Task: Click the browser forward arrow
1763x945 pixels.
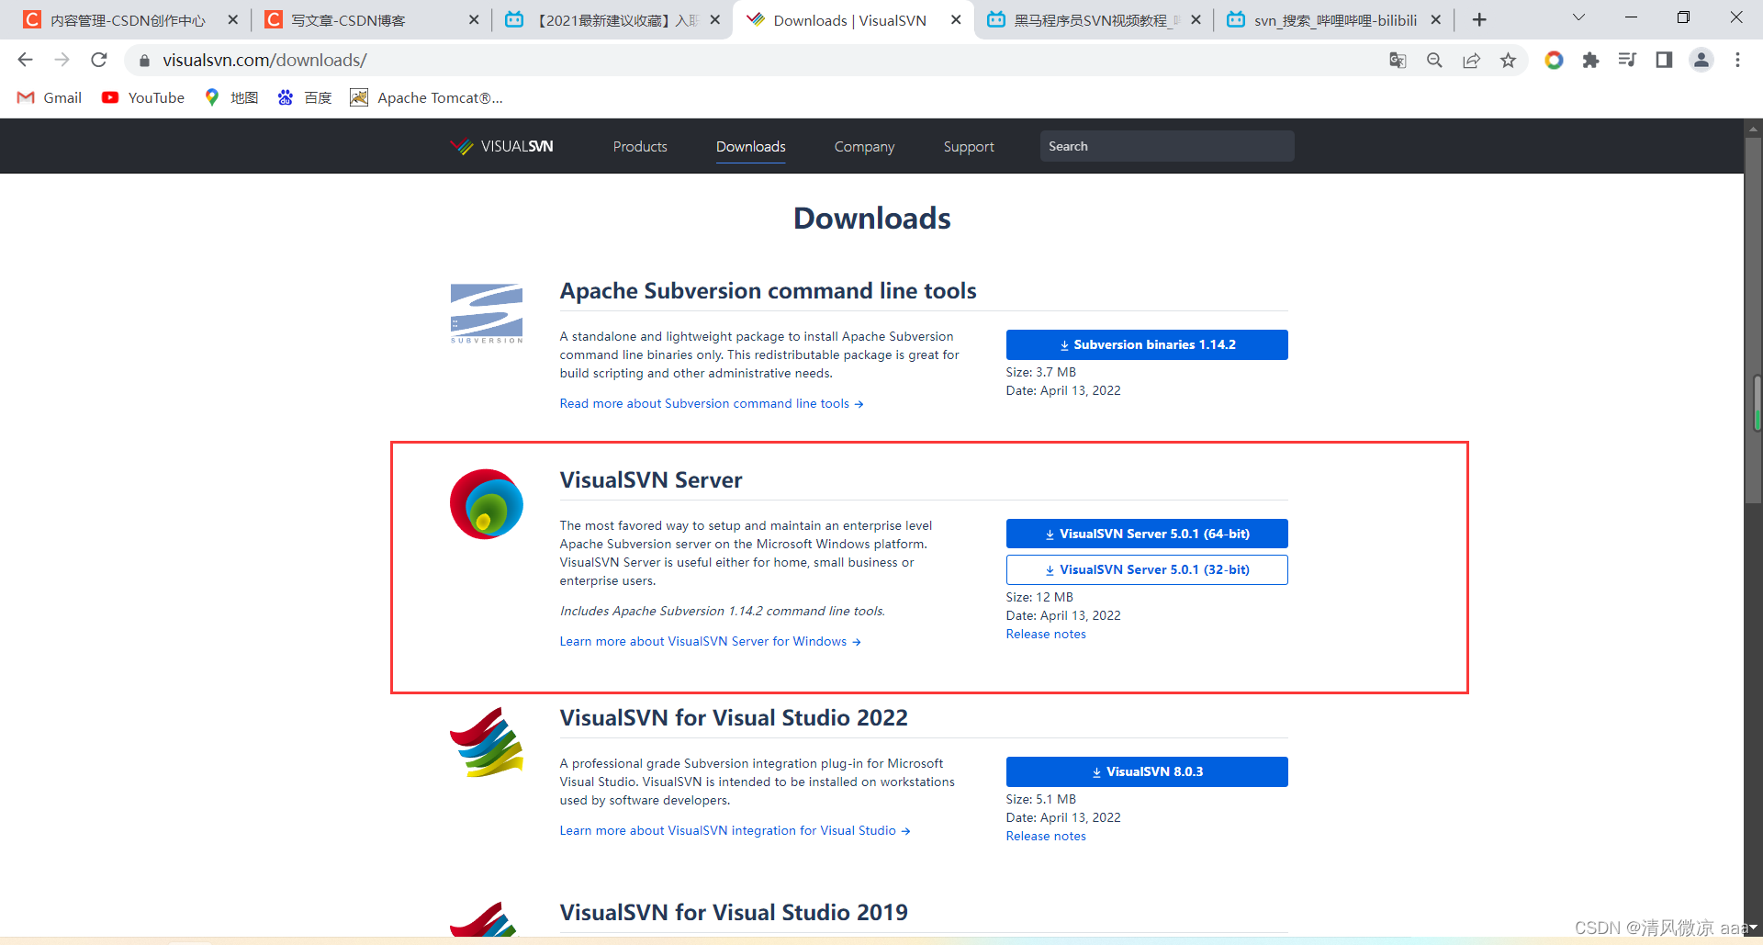Action: [62, 60]
